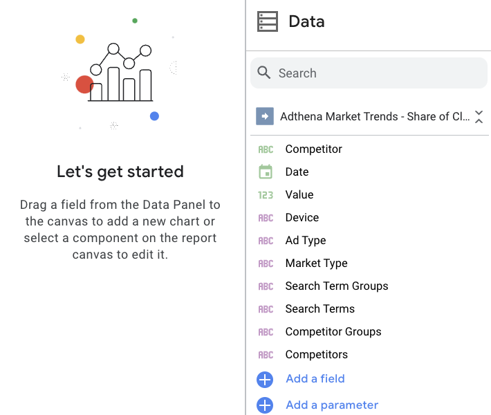Click the magnifying glass search icon
The height and width of the screenshot is (415, 491).
(263, 73)
